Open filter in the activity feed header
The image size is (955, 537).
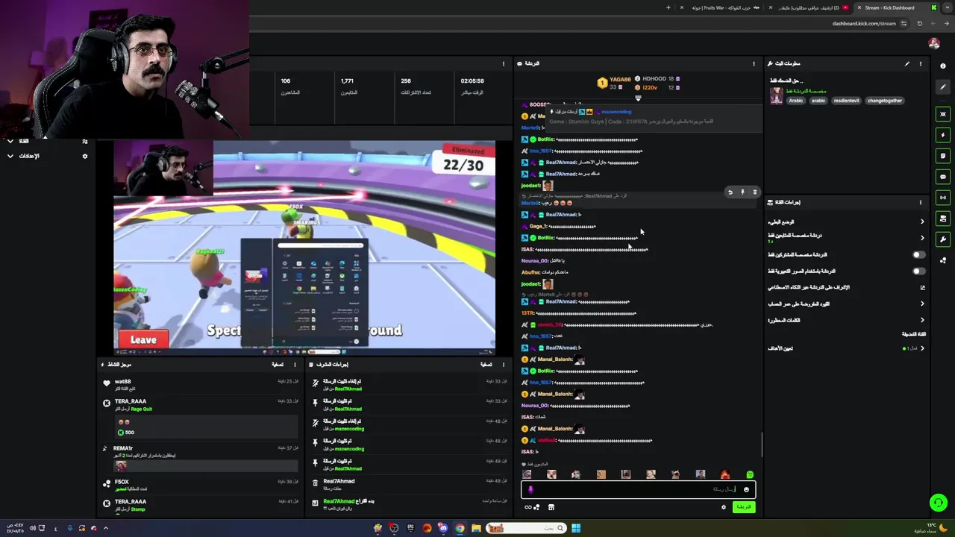(278, 365)
